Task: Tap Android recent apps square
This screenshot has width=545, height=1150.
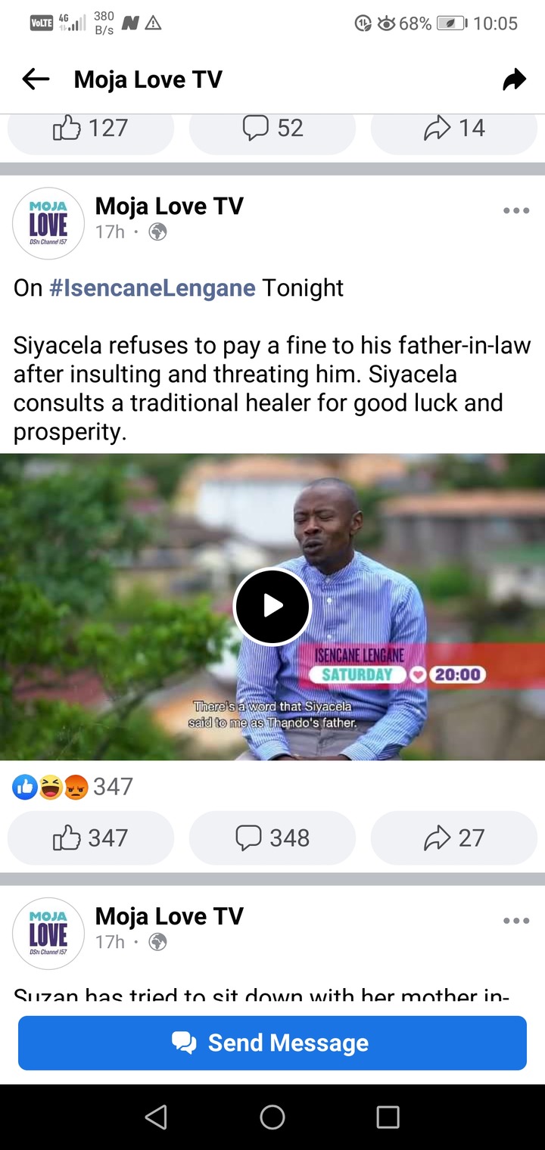Action: [x=388, y=1117]
